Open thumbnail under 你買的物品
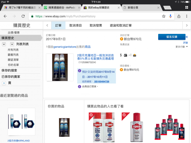Viewport: 191px width, 143px height. click(64, 127)
